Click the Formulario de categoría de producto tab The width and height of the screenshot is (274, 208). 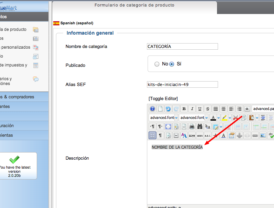[135, 5]
